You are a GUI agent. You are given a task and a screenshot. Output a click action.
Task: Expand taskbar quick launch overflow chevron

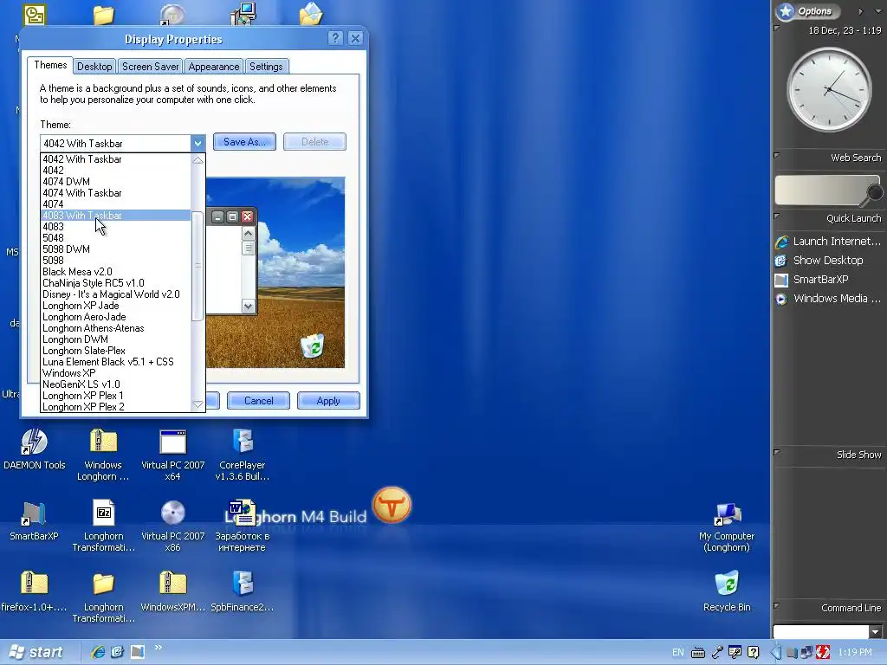(x=158, y=647)
